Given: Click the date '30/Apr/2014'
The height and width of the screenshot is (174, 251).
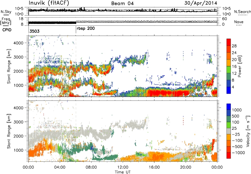Looking at the screenshot, I should pyautogui.click(x=201, y=3).
